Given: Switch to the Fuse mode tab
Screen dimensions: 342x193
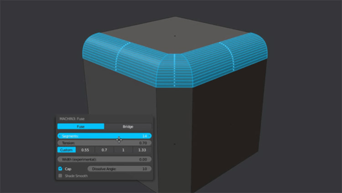Looking at the screenshot, I should tap(81, 127).
